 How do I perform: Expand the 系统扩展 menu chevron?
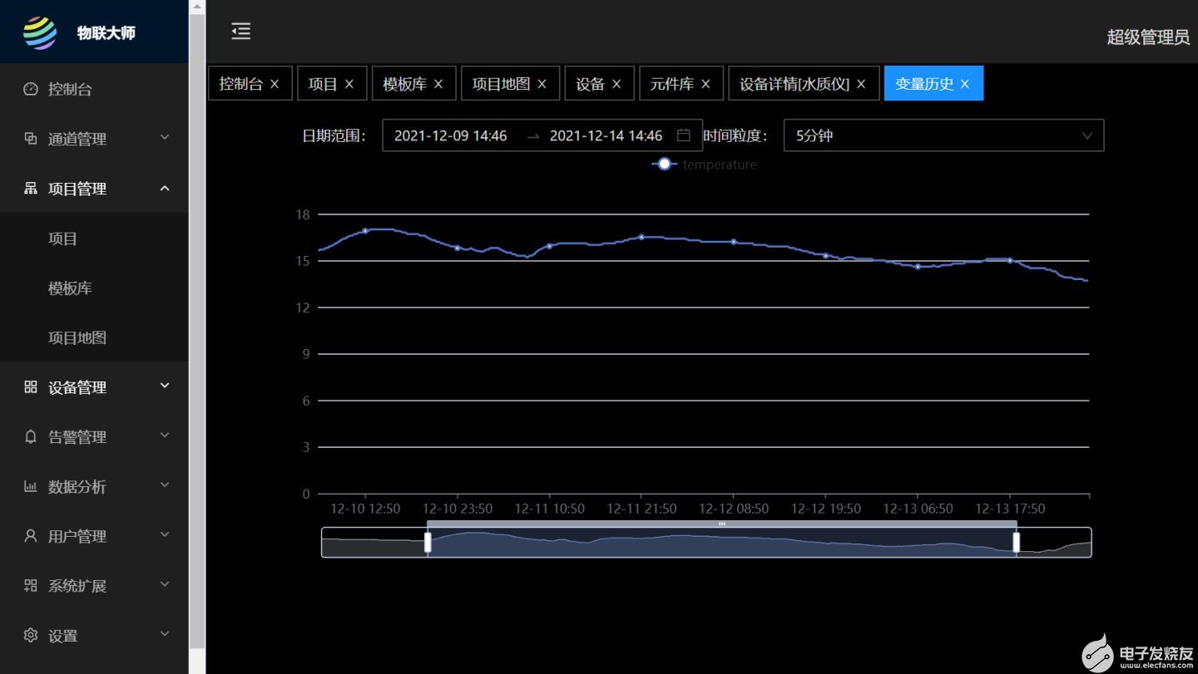[165, 585]
